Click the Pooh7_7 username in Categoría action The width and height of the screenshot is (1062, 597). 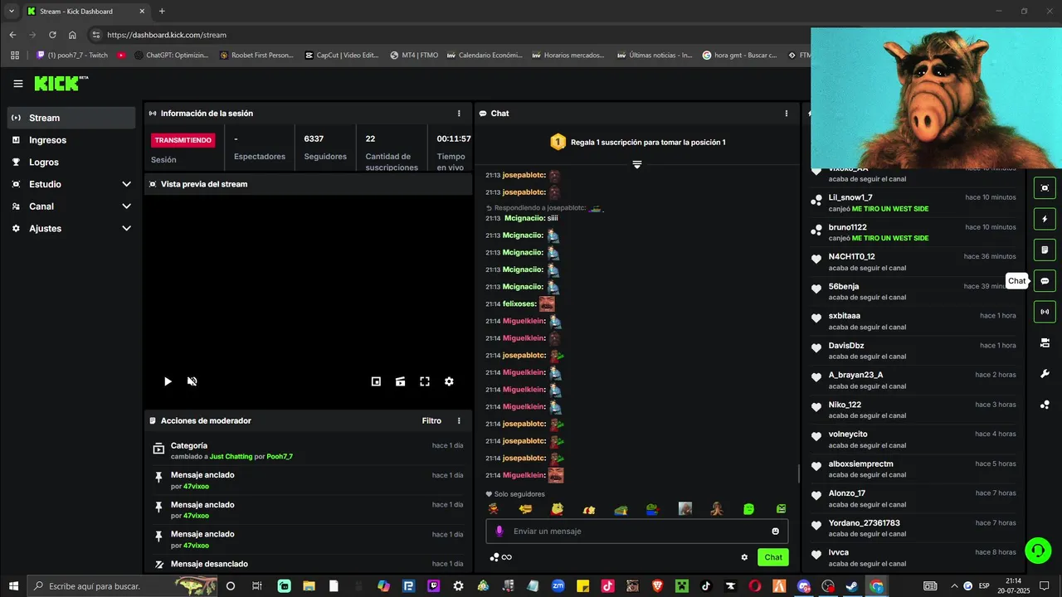[x=280, y=457]
